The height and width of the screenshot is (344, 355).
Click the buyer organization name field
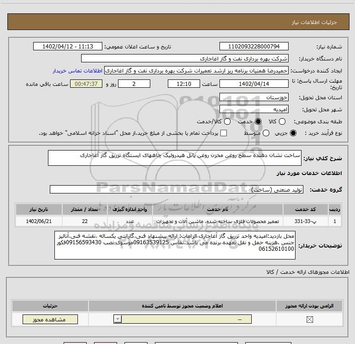(x=185, y=58)
